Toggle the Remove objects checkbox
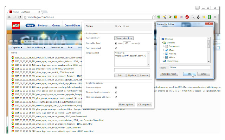 click(x=116, y=87)
